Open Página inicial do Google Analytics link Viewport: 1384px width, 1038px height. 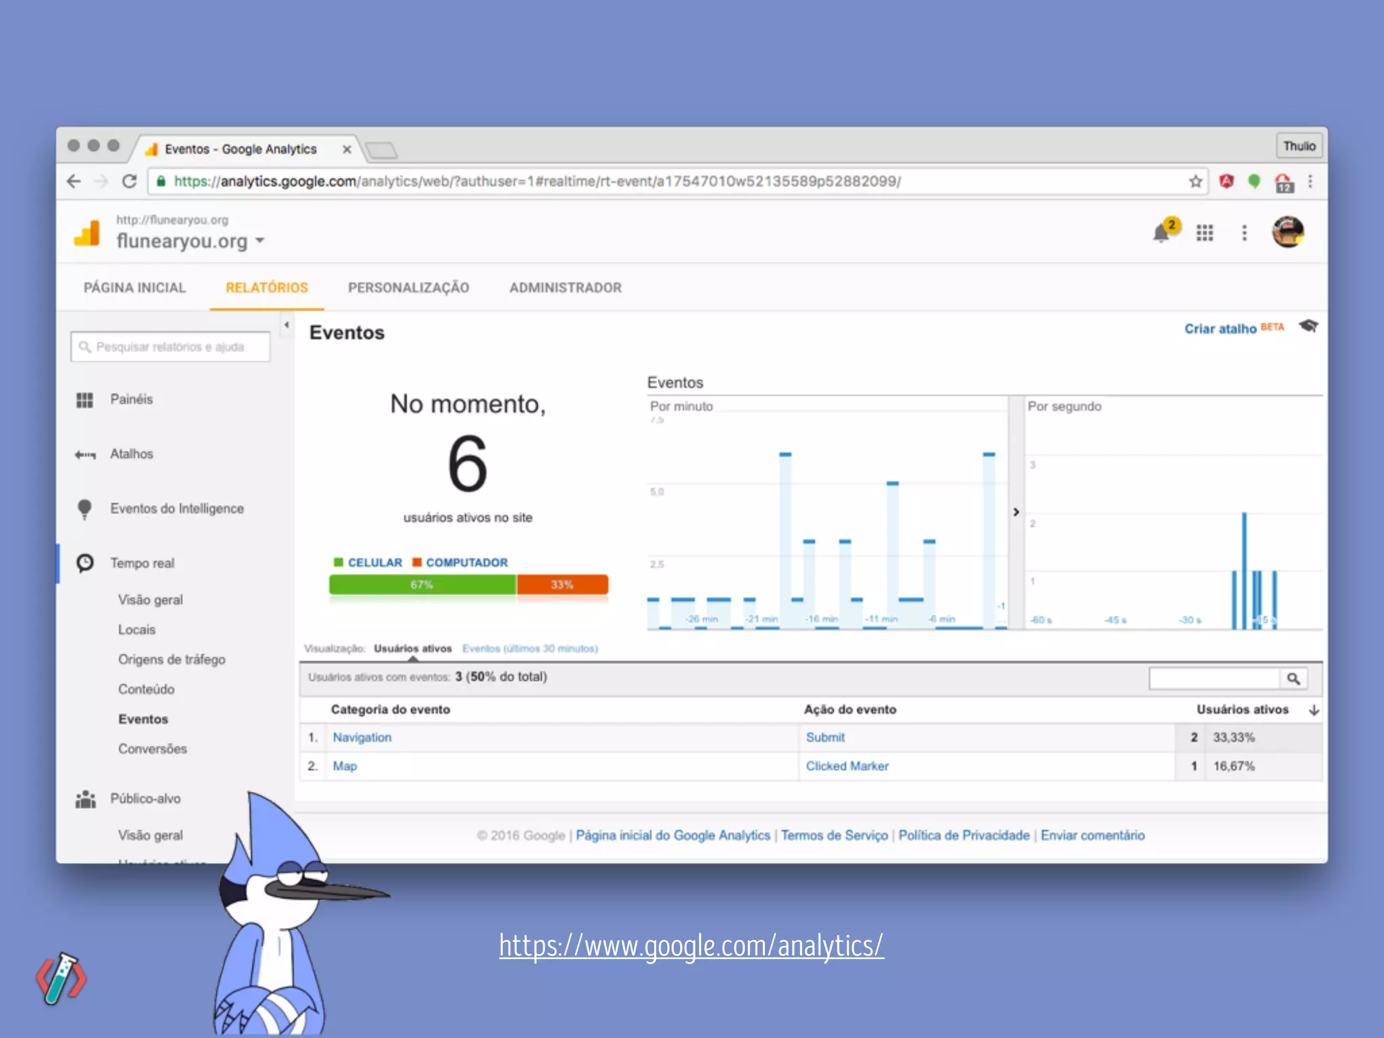coord(673,835)
